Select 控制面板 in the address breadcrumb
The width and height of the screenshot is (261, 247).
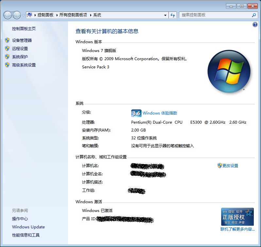pos(45,15)
